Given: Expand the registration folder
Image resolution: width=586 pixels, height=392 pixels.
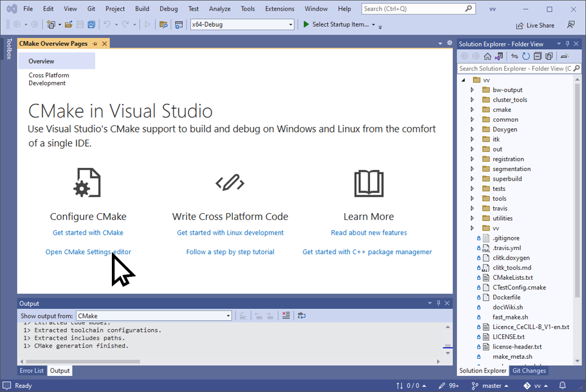Looking at the screenshot, I should coord(472,159).
